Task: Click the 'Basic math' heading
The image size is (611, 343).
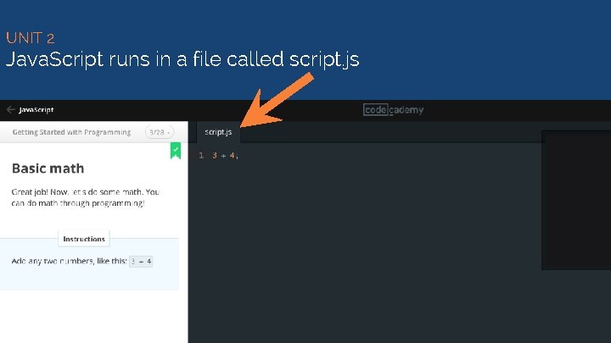Action: point(48,169)
